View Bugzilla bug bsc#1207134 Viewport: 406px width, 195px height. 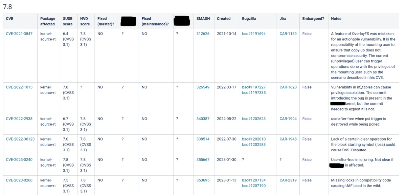click(x=254, y=180)
